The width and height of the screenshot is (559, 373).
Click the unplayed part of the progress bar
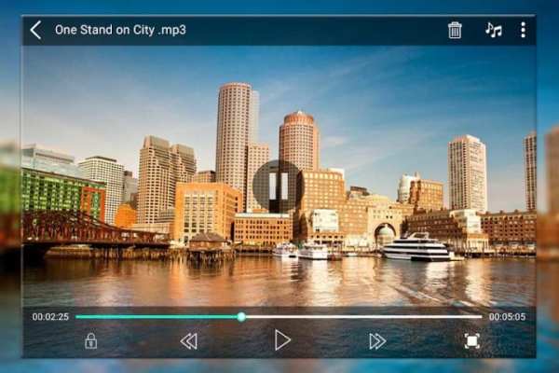click(363, 317)
